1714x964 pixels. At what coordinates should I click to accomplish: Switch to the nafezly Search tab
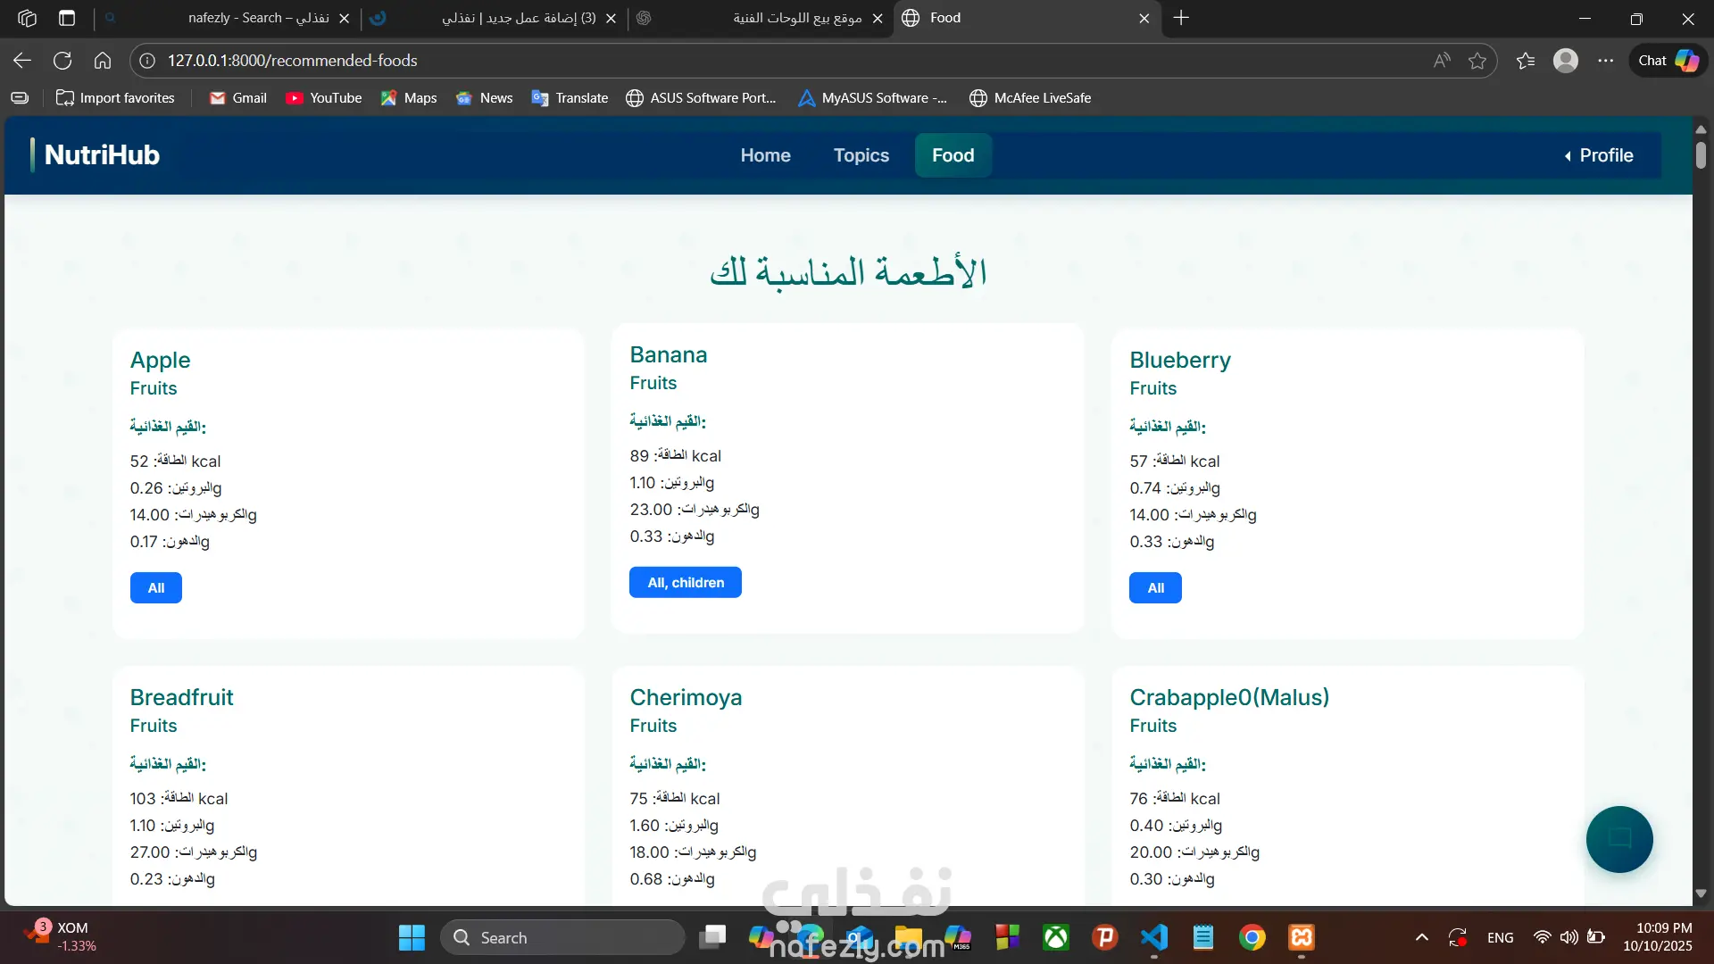point(259,18)
